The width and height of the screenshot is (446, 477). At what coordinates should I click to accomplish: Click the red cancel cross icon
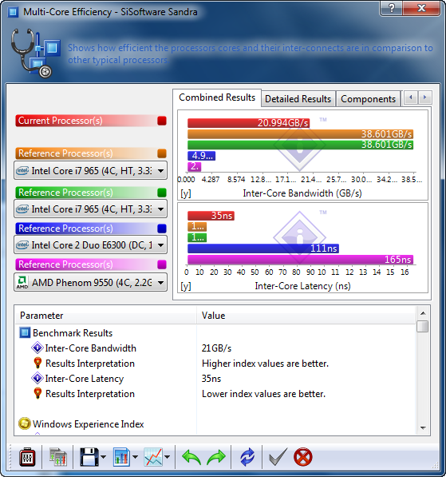(303, 457)
